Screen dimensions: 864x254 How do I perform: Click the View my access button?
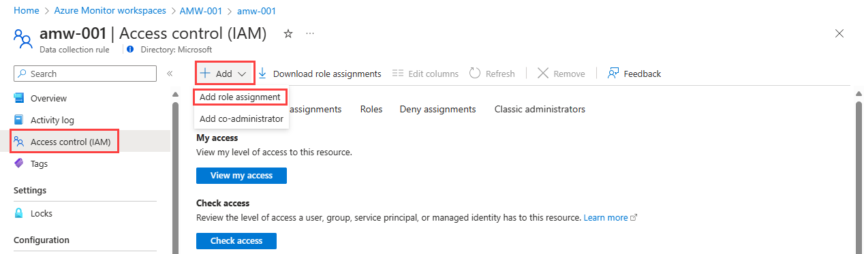pyautogui.click(x=241, y=175)
